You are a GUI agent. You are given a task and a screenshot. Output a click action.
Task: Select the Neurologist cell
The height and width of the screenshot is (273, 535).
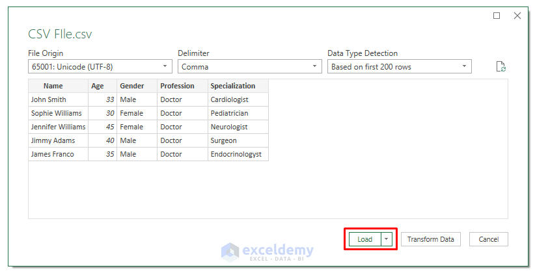coord(238,127)
